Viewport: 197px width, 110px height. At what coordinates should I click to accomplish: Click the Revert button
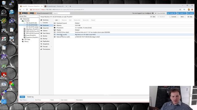point(93,20)
